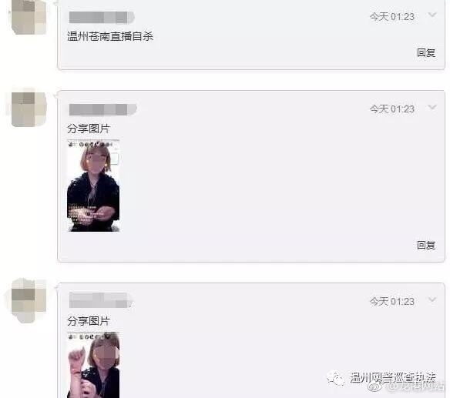Click the blurred avatar of the topmost commenter
Viewport: 450px width, 398px height.
[x=29, y=17]
